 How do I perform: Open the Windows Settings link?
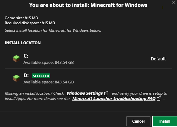point(85,93)
